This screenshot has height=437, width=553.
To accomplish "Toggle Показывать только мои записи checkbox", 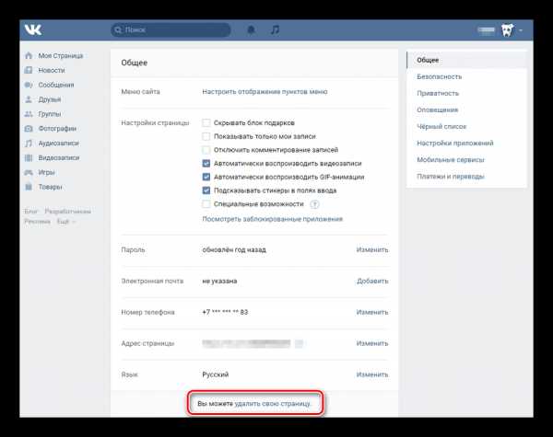I will pos(206,136).
